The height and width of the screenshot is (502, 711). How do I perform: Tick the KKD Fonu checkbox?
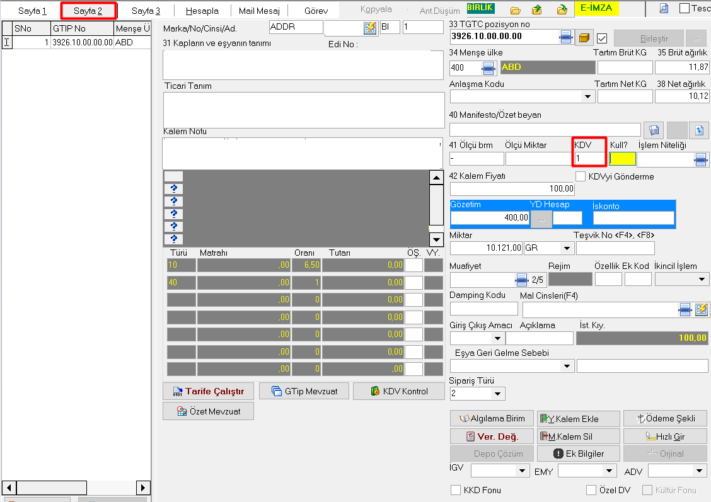tap(456, 490)
